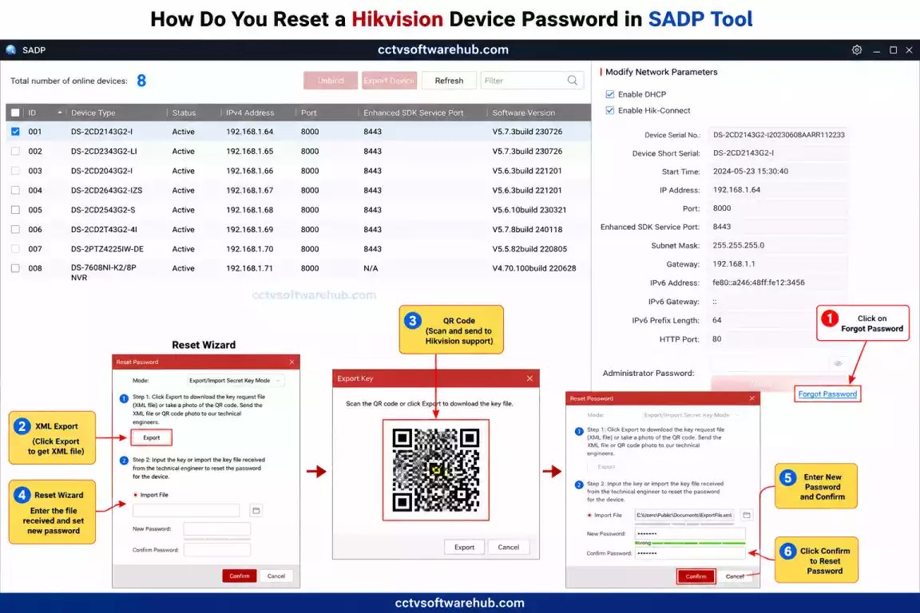The image size is (920, 613).
Task: Cancel the Reset Wizard dialog
Action: [276, 576]
